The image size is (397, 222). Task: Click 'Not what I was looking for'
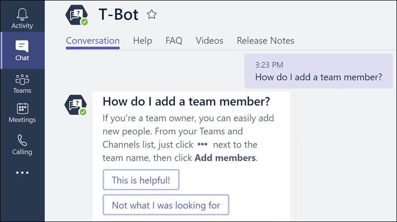pyautogui.click(x=166, y=205)
